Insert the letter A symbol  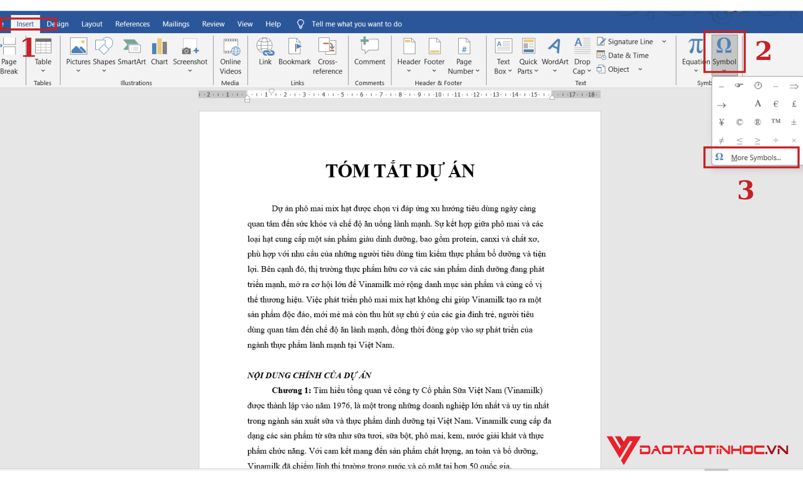[757, 104]
